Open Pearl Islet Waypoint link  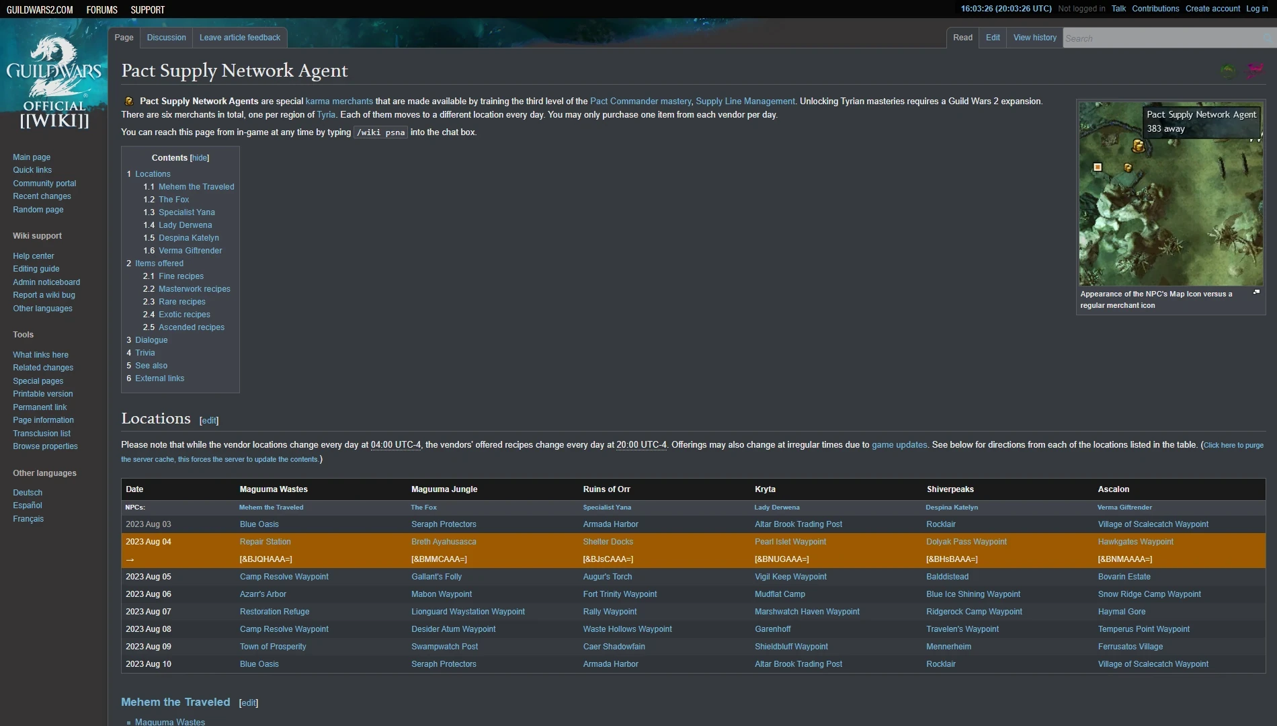[790, 542]
